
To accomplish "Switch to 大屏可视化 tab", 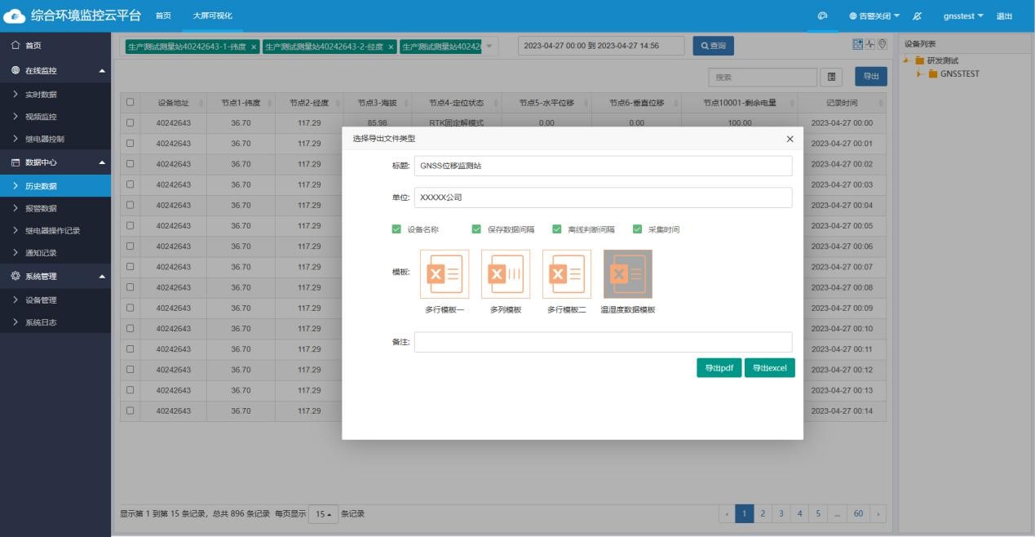I will [212, 16].
